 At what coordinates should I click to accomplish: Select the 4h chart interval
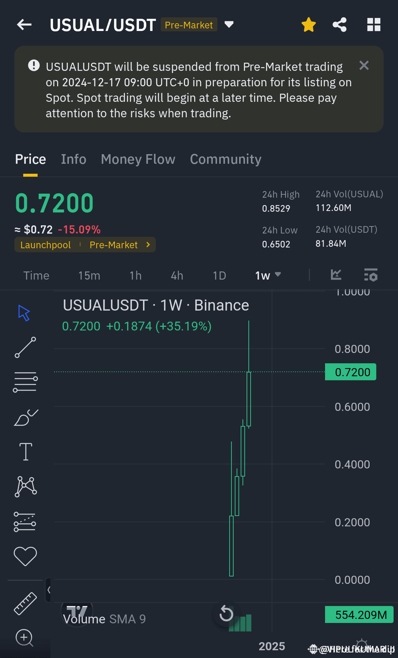(x=177, y=276)
